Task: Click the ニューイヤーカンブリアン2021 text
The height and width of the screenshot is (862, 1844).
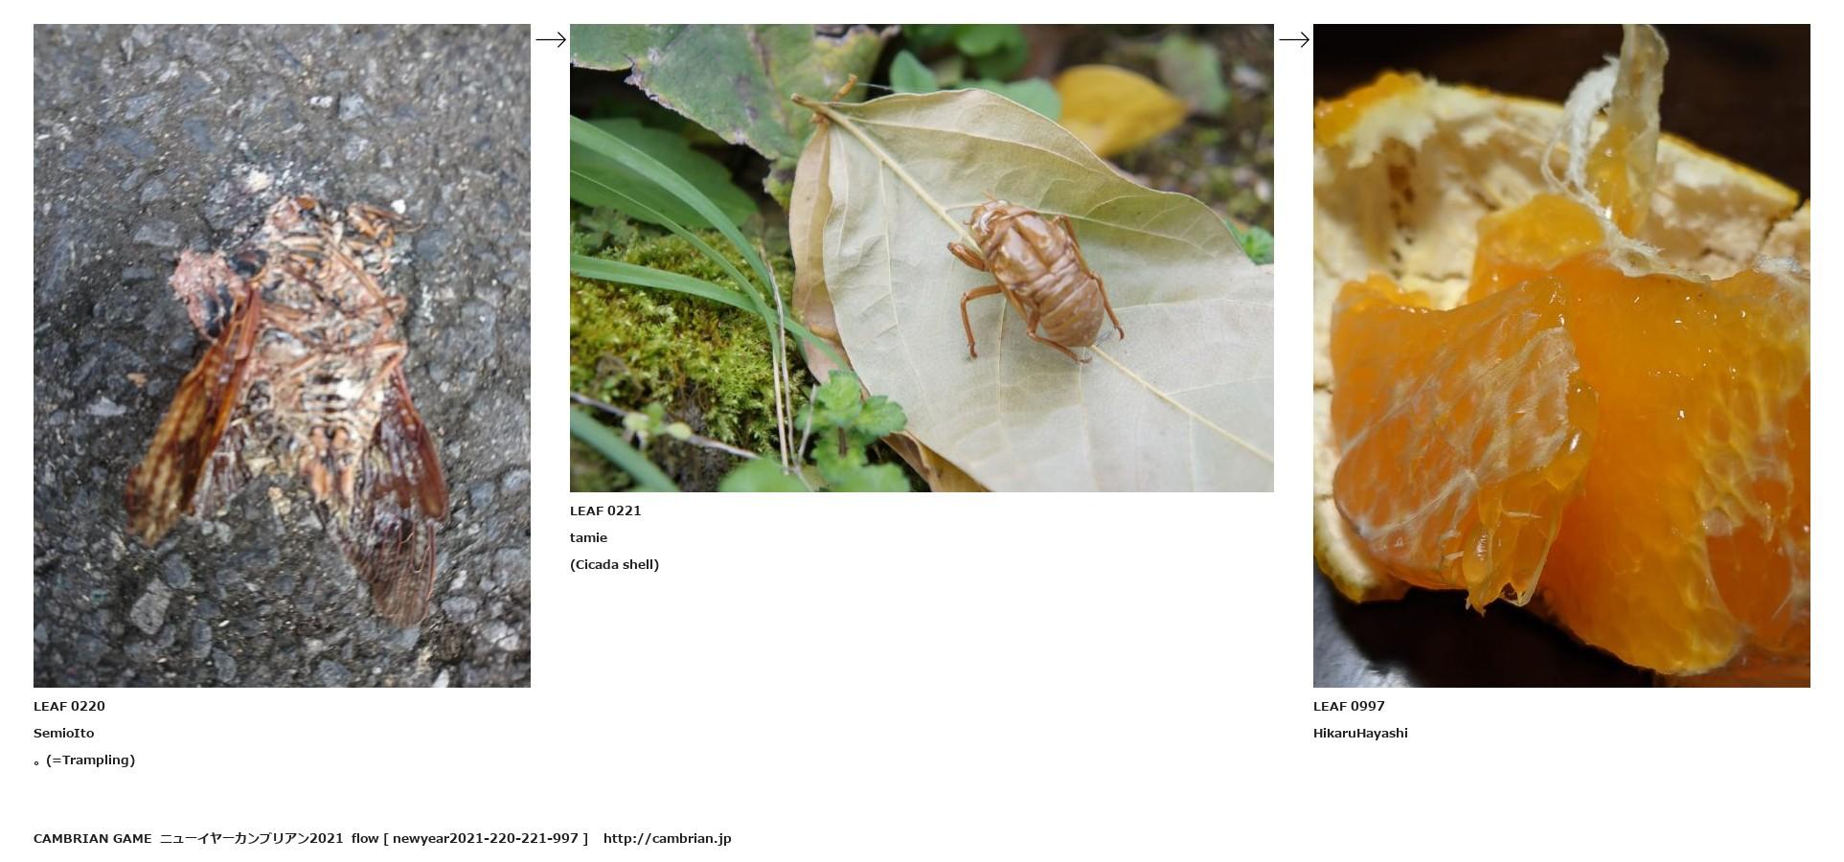Action: pyautogui.click(x=251, y=838)
